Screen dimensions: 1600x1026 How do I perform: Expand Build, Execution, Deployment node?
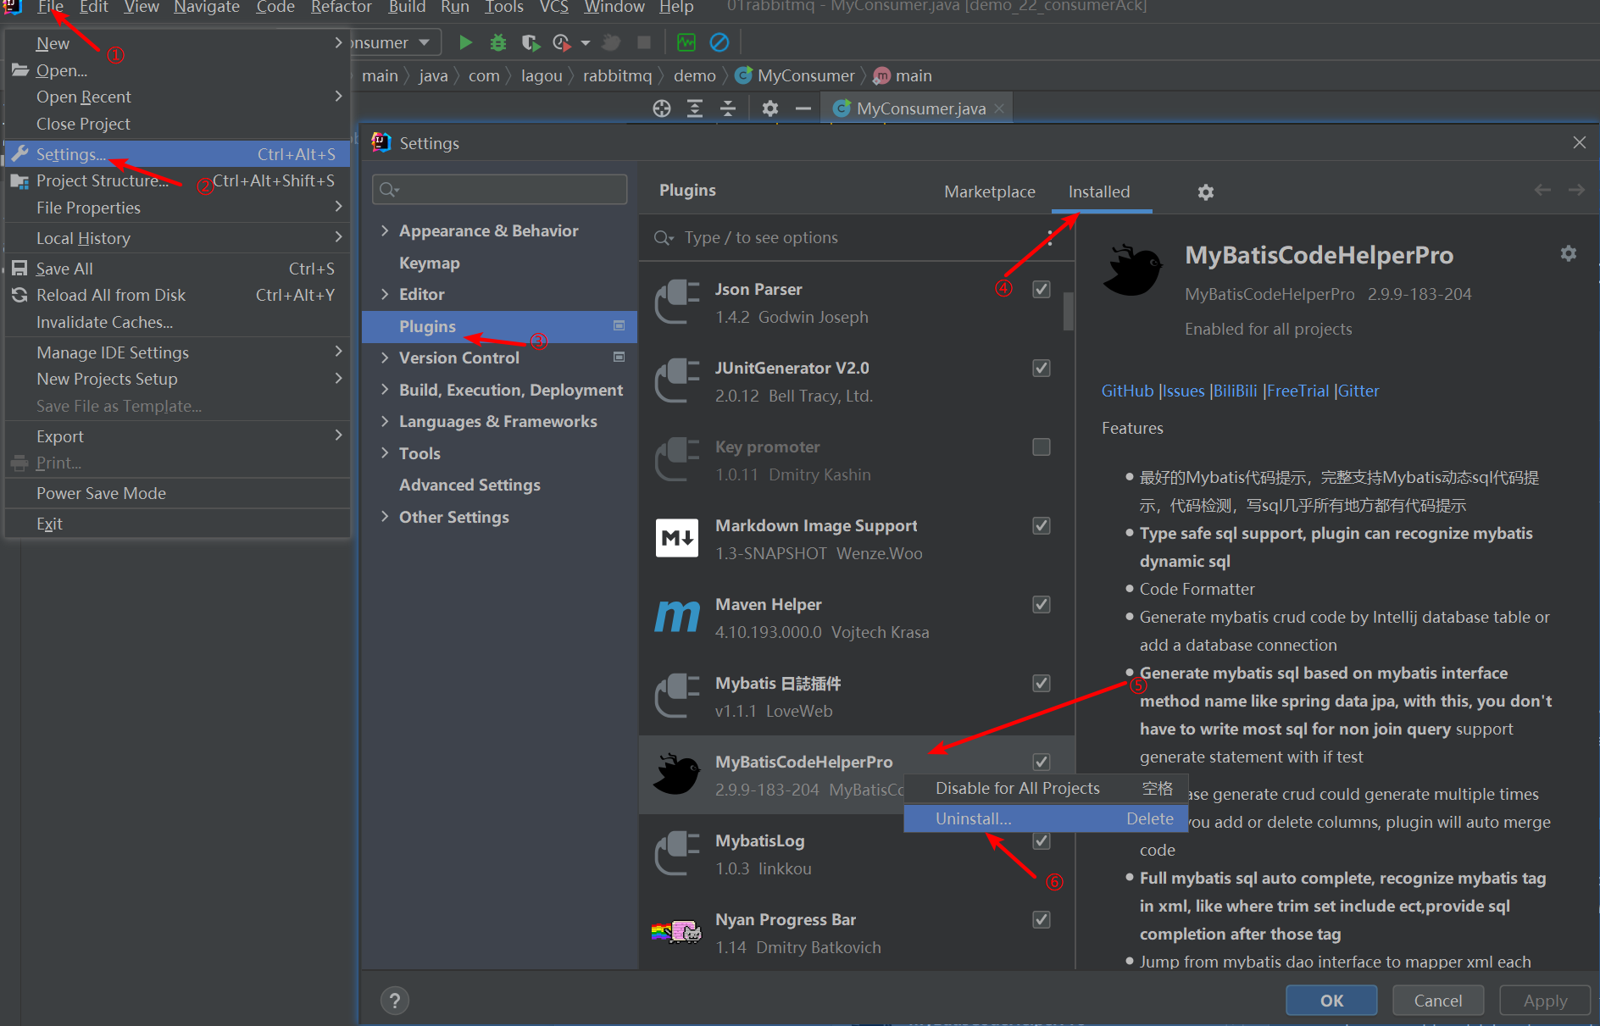pyautogui.click(x=385, y=390)
